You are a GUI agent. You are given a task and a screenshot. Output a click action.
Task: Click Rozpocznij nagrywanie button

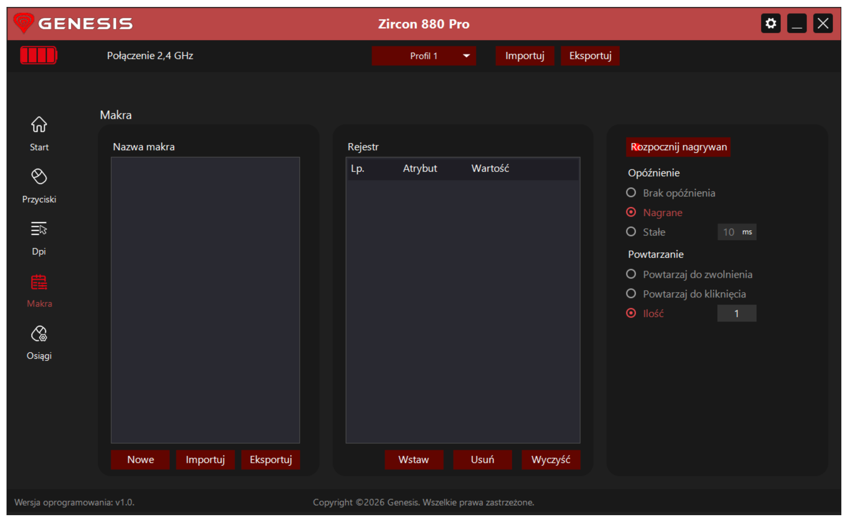click(x=678, y=147)
